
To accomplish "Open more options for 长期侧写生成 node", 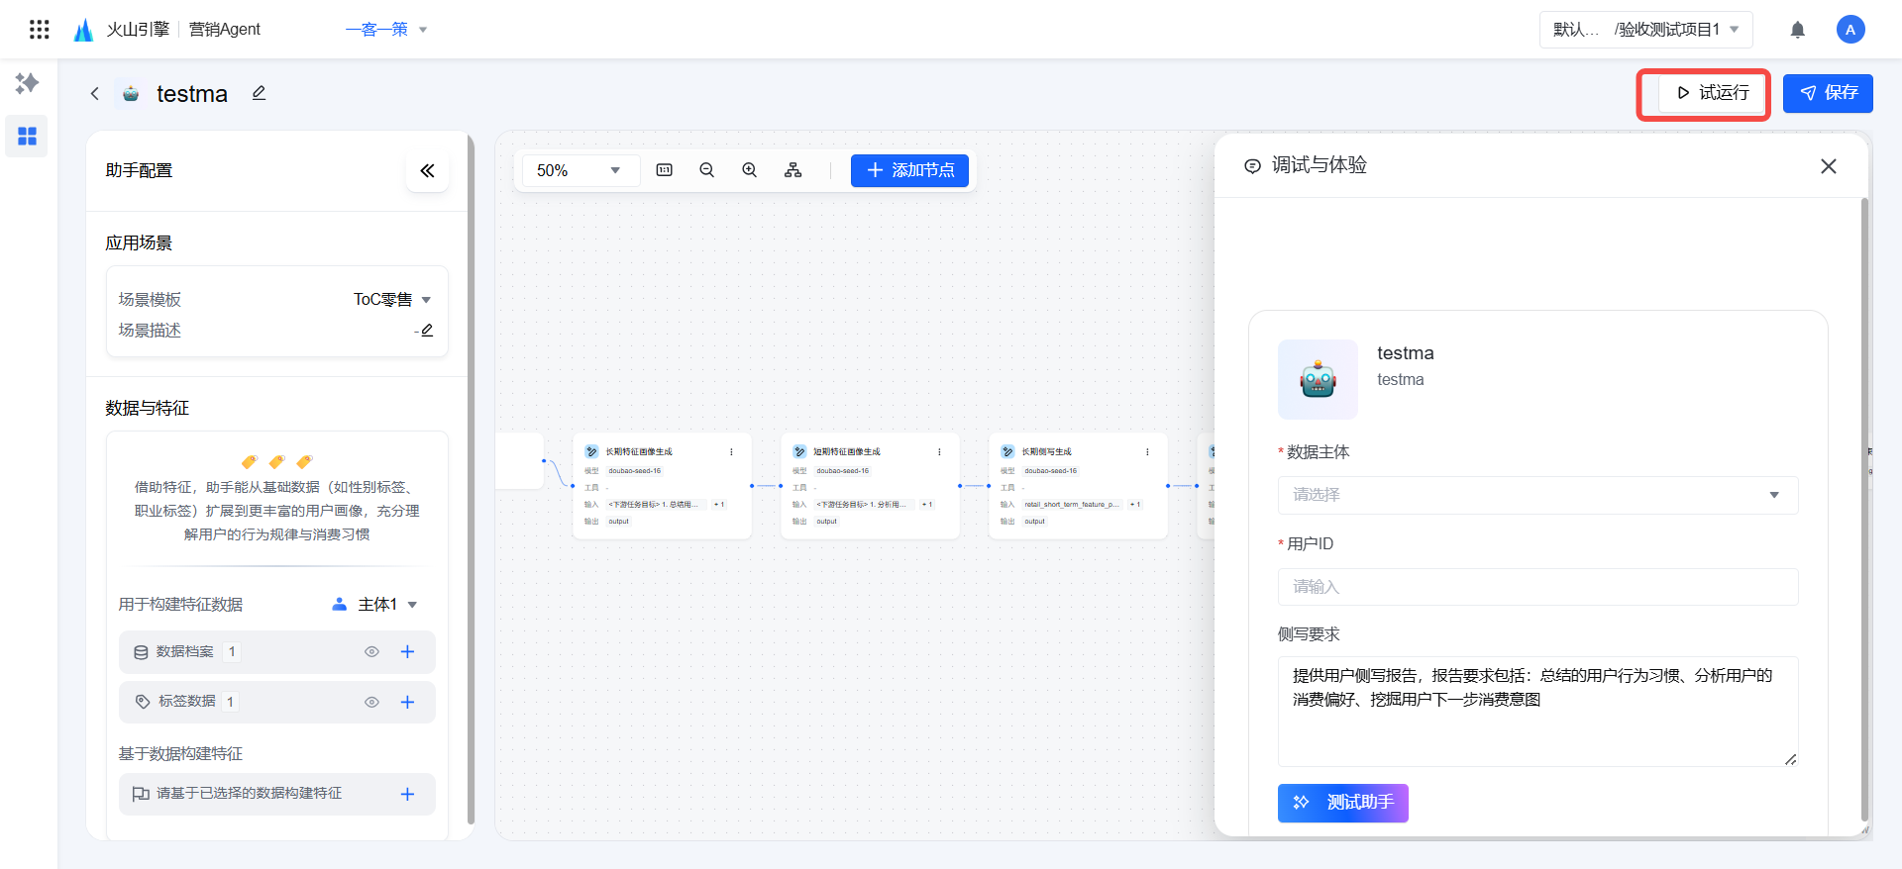I will point(1148,452).
